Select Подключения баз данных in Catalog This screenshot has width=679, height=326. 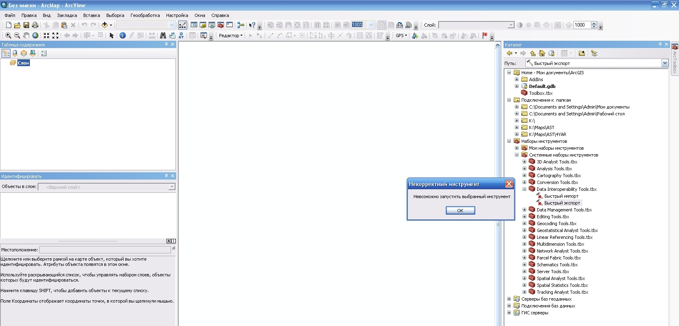point(548,306)
